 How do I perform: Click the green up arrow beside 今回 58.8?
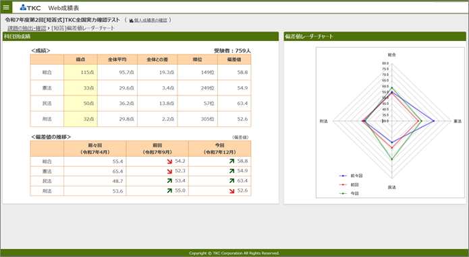pyautogui.click(x=232, y=161)
